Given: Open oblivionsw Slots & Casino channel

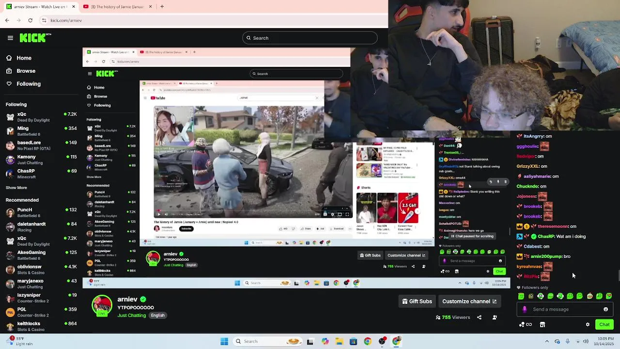Looking at the screenshot, I should click(x=41, y=269).
